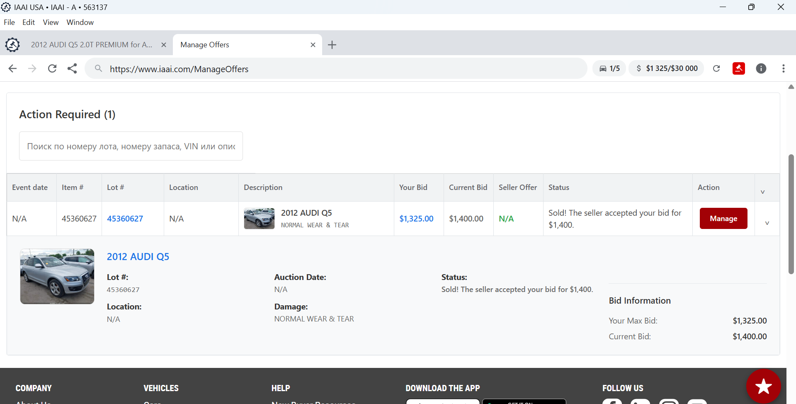Screen dimensions: 796x404
Task: Click the app logo left of the tabs
Action: coord(12,45)
